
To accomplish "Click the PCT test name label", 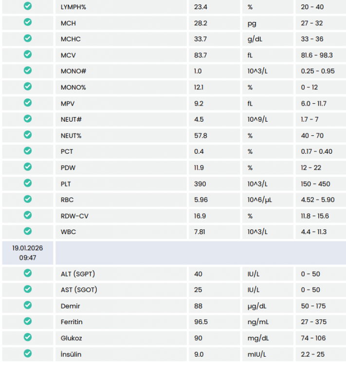I will (67, 151).
